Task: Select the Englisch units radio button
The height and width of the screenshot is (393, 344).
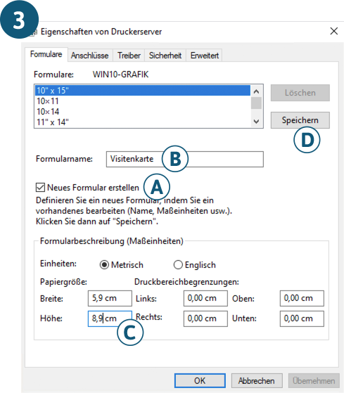Action: [178, 264]
